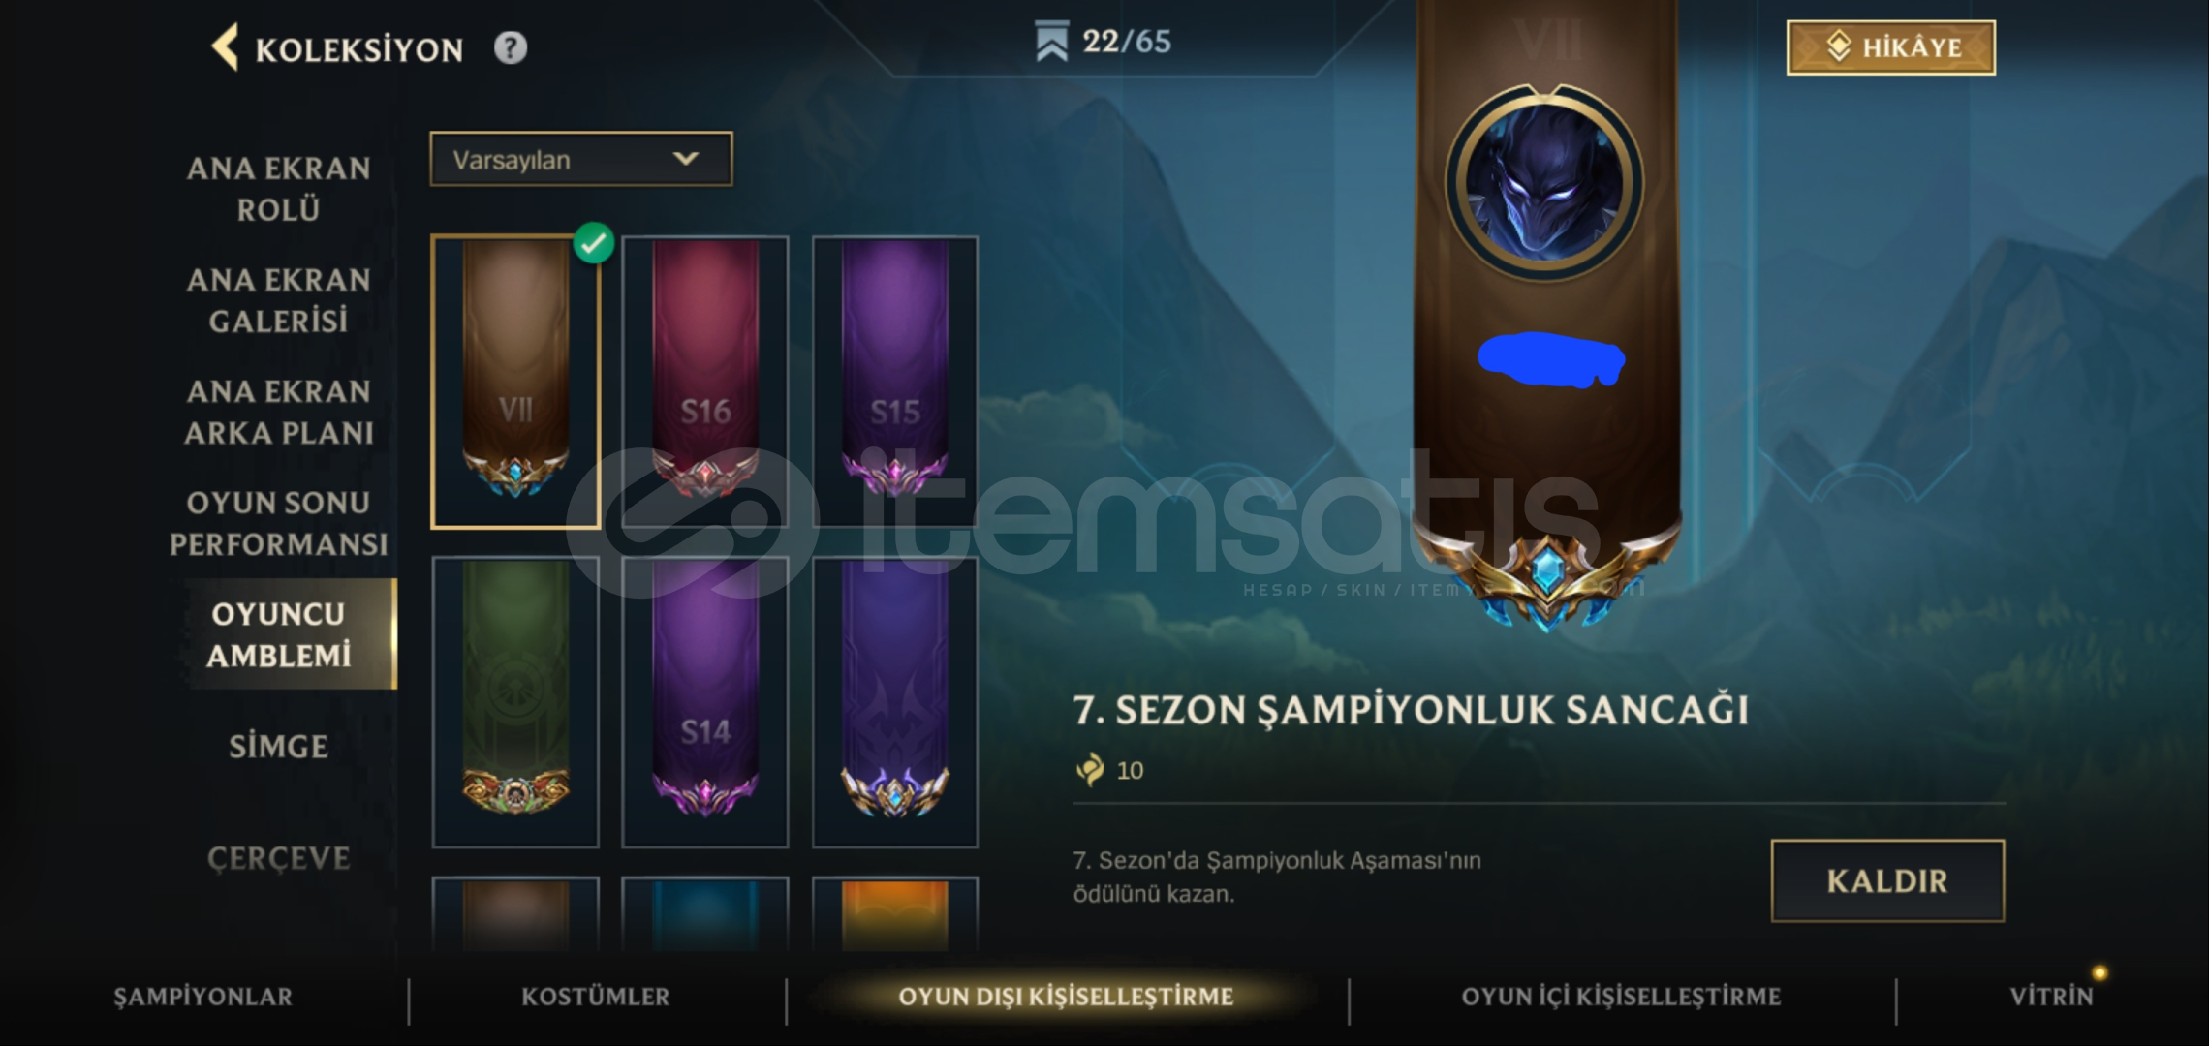
Task: Open the Şampiyonlar tab
Action: (202, 997)
